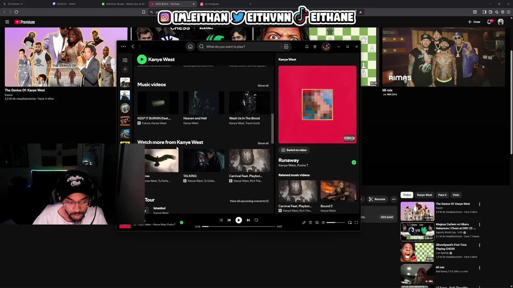Toggle shuffle in Spotify player
513x288 pixels.
pos(221,220)
